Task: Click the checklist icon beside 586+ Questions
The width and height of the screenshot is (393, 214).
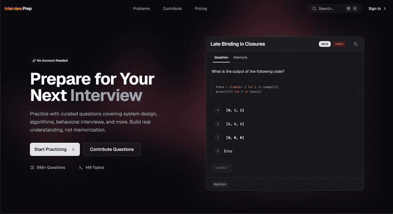Action: [32, 167]
